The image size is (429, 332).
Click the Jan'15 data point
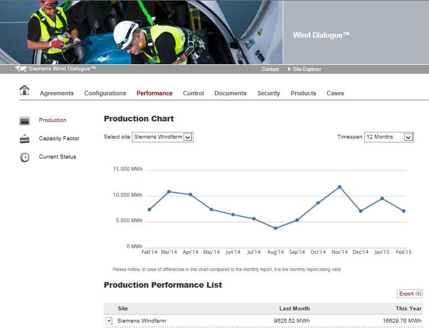point(382,198)
